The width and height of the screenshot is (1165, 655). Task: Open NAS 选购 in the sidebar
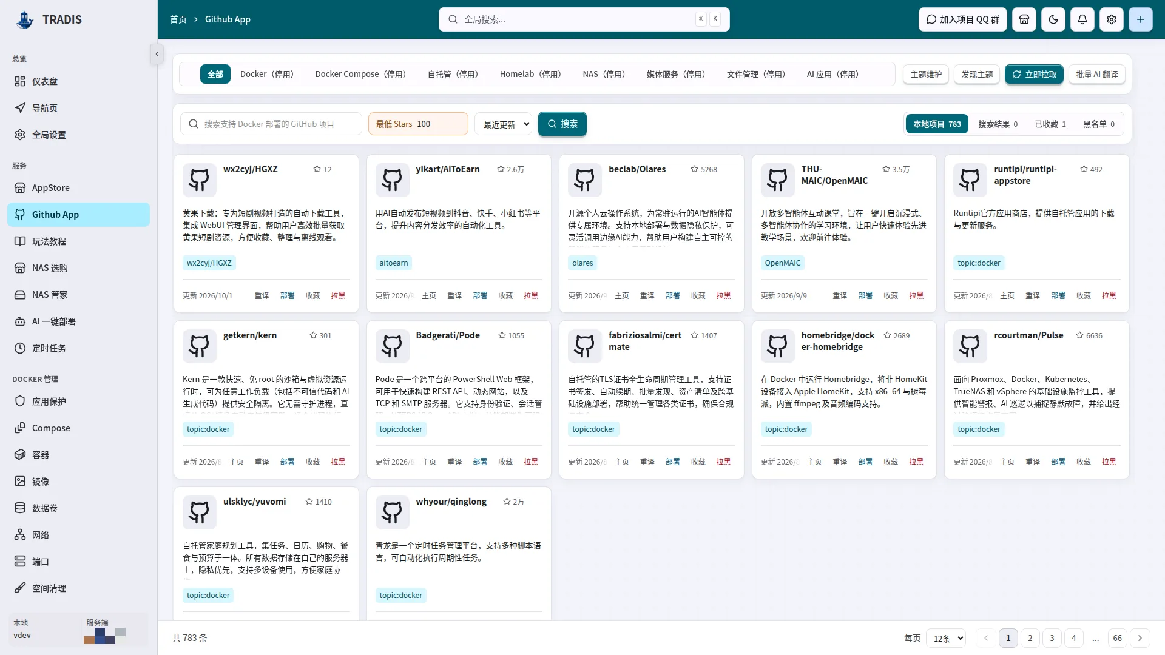(x=78, y=268)
